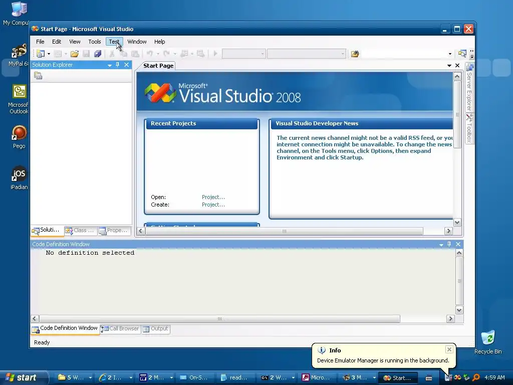Close the Start Page document

pyautogui.click(x=457, y=66)
